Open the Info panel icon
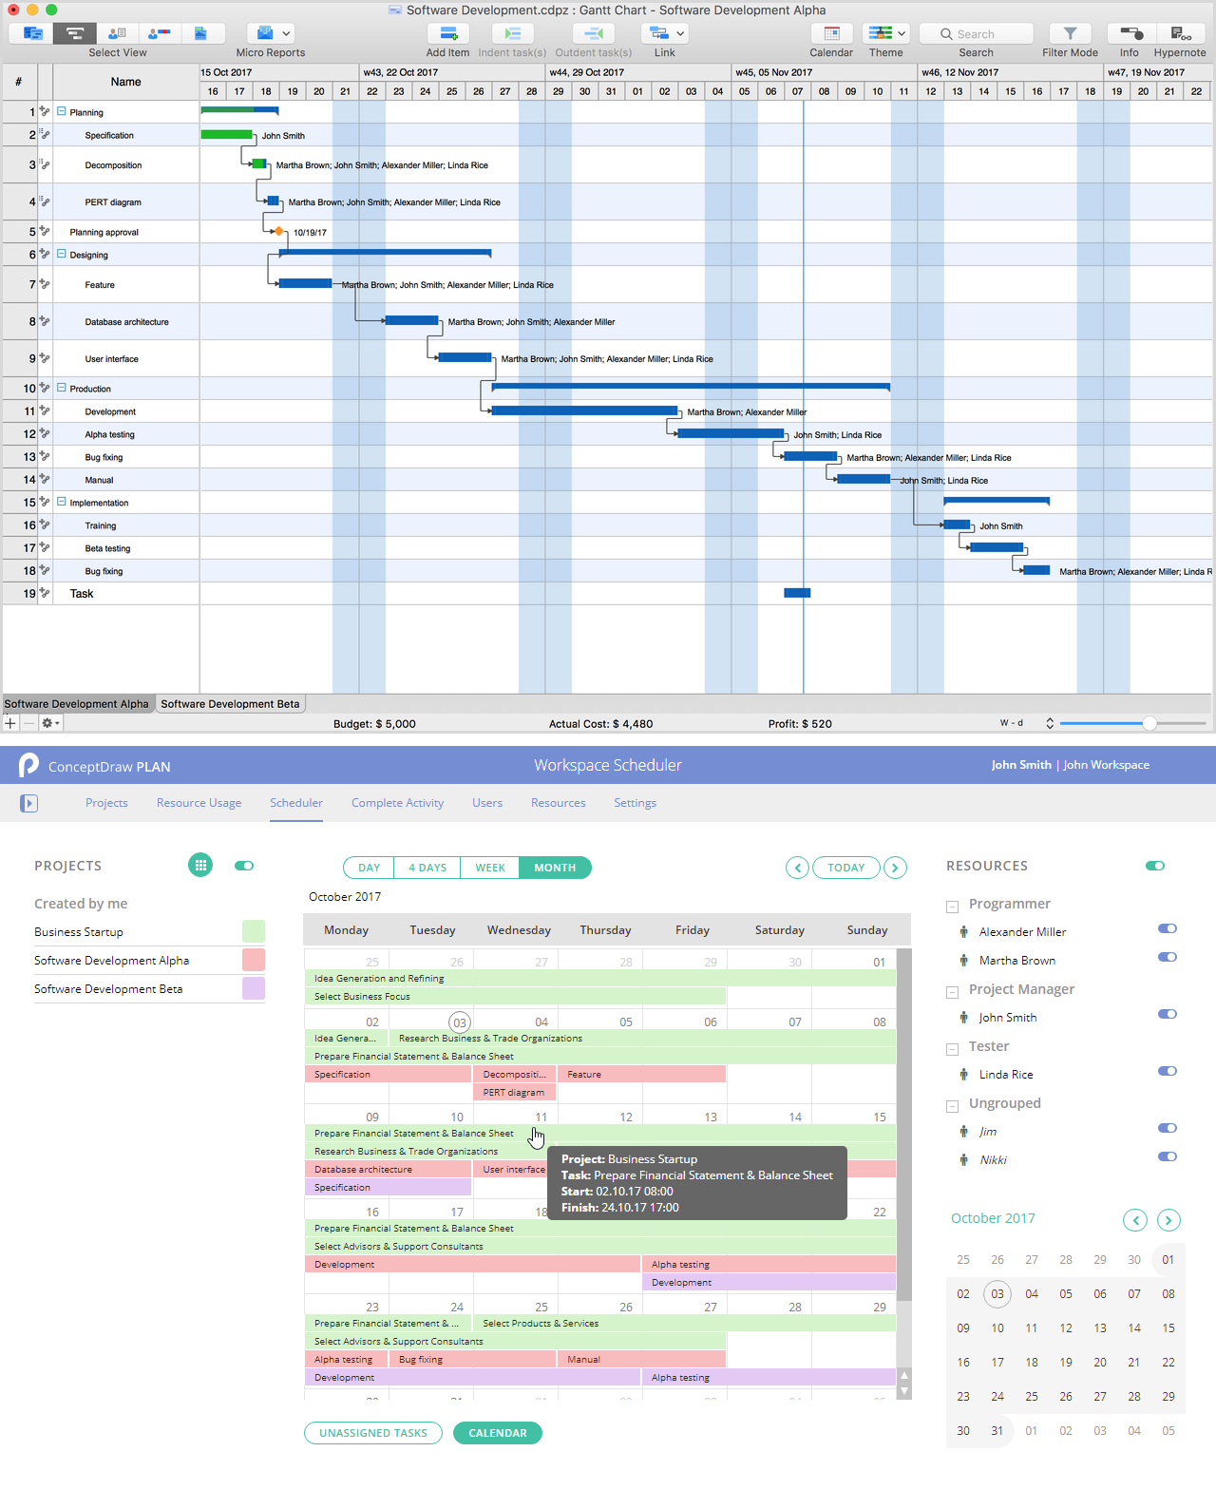 [x=1130, y=33]
